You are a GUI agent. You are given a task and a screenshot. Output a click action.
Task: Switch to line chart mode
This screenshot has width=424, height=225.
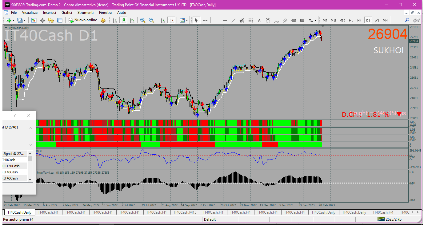[132, 20]
